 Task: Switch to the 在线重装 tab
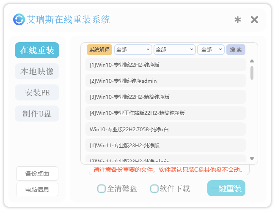37,50
